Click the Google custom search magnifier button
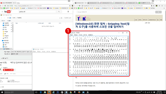 point(158,12)
